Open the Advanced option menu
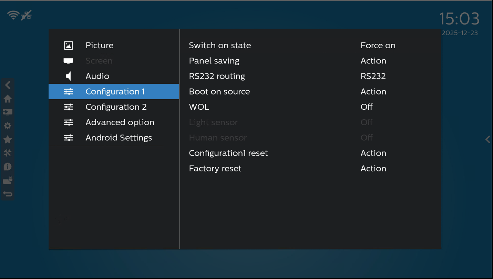 pos(120,122)
